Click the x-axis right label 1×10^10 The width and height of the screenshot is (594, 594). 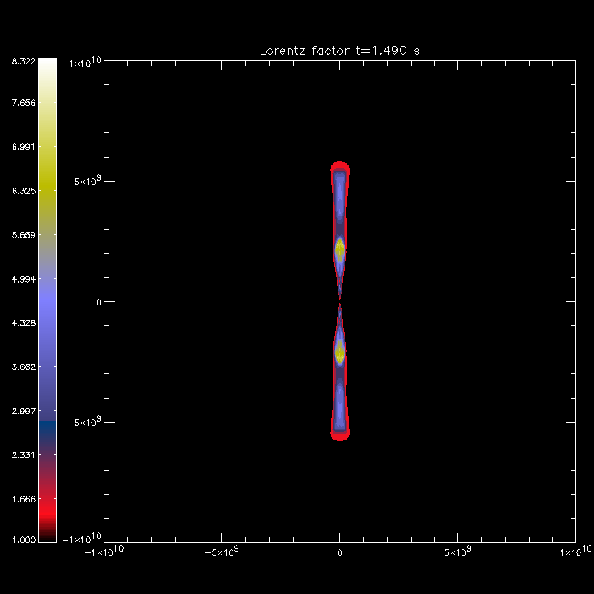(x=575, y=552)
